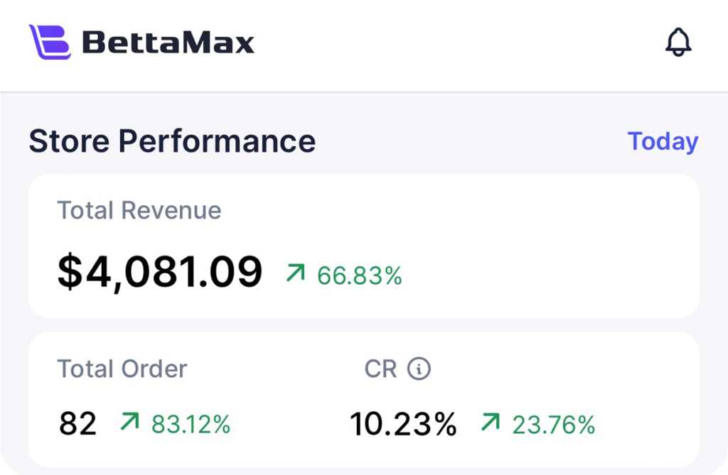This screenshot has width=728, height=475.
Task: Select the Total Order label
Action: 122,368
